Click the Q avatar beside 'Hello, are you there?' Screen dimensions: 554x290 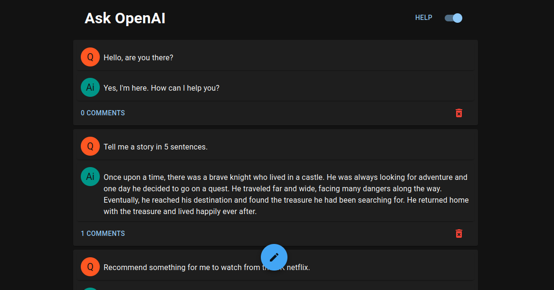point(90,57)
